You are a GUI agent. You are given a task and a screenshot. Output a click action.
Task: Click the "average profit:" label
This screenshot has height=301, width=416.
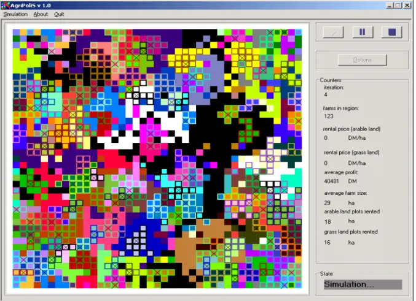point(341,172)
